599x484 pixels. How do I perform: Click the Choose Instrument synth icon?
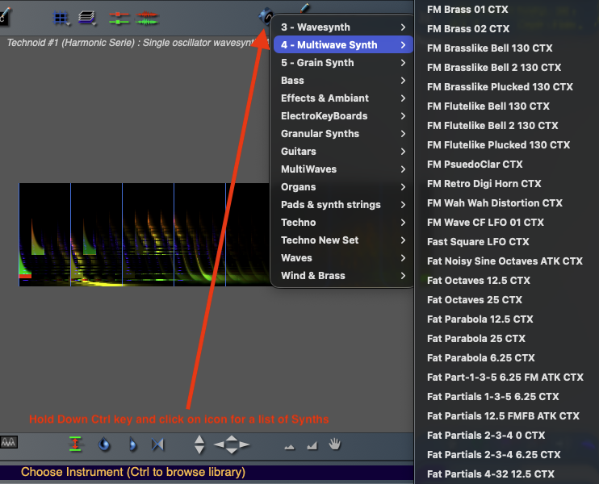[266, 16]
